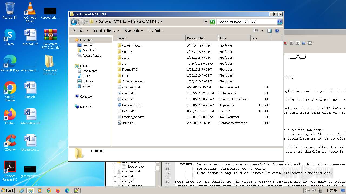The height and width of the screenshot is (194, 346).
Task: Open Videos library
Action: [87, 86]
